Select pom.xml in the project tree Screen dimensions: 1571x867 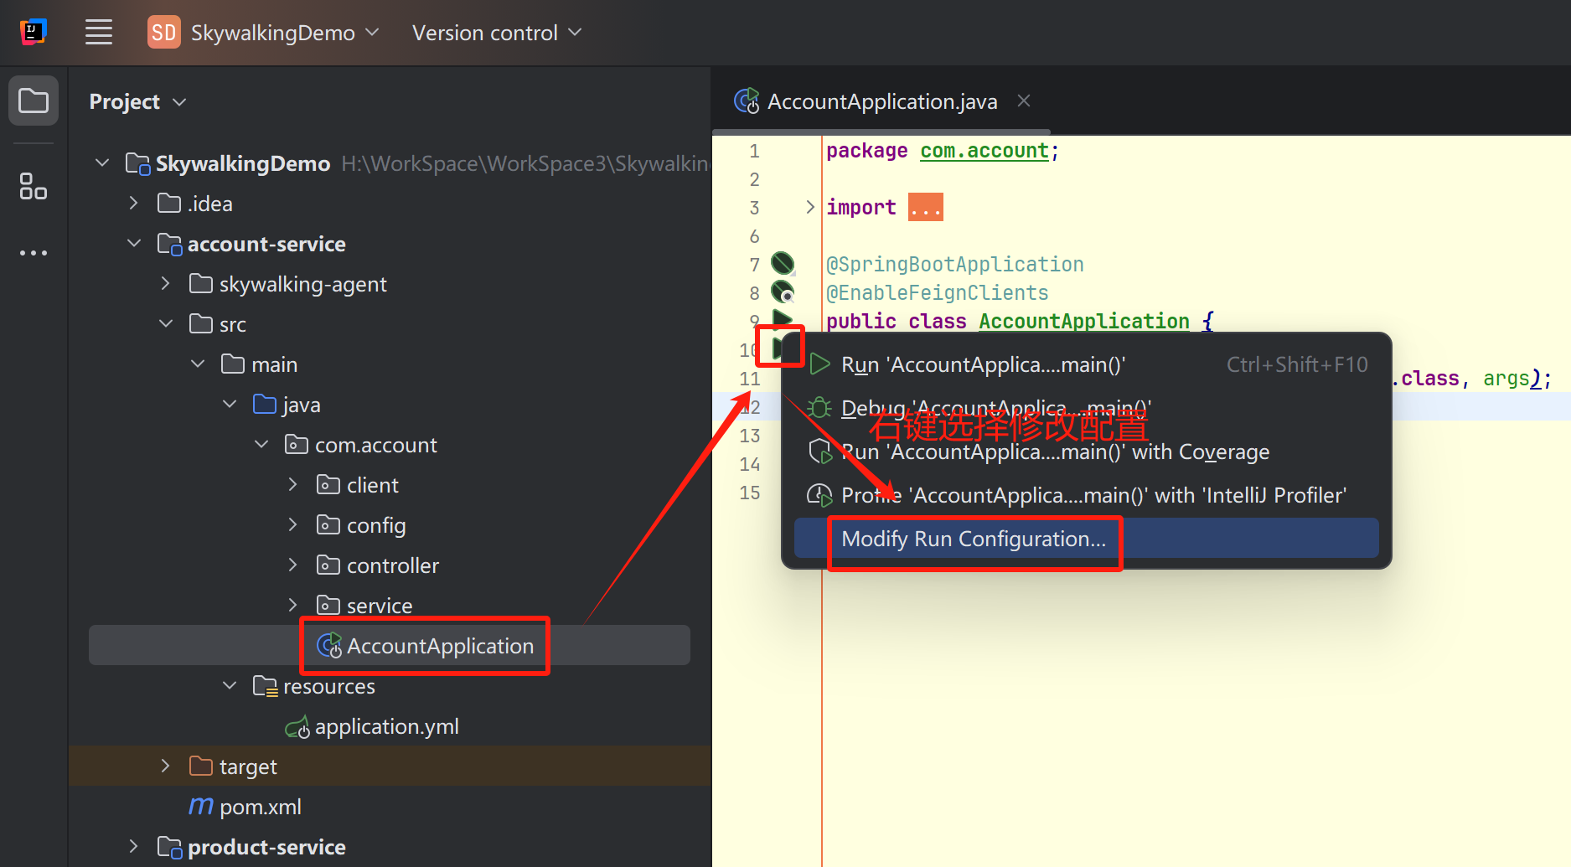(x=260, y=807)
